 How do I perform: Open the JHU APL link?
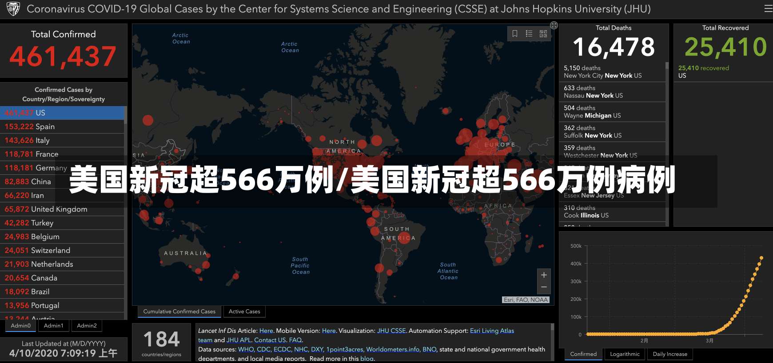pos(239,340)
